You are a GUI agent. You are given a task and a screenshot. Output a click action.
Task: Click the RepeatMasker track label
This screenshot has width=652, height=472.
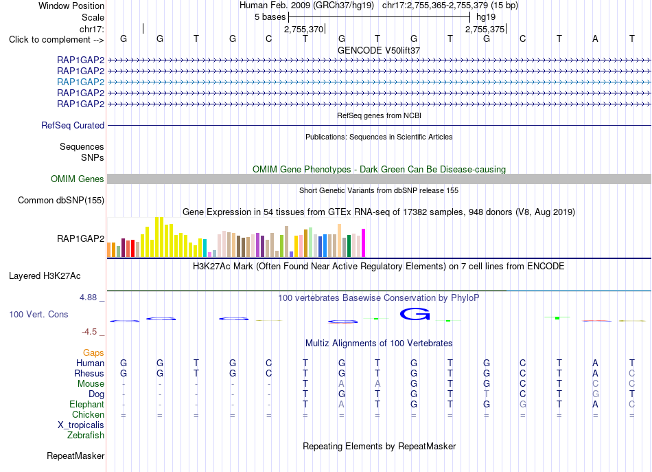point(75,456)
